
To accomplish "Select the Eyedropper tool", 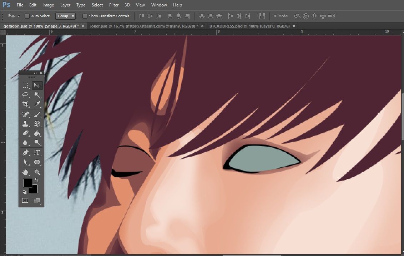I will 37,104.
